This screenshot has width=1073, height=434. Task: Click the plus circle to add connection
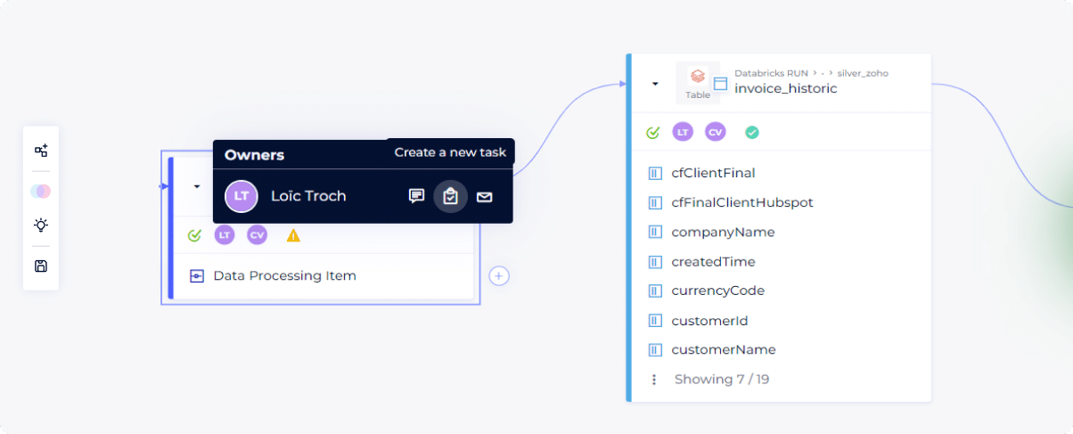[x=499, y=276]
